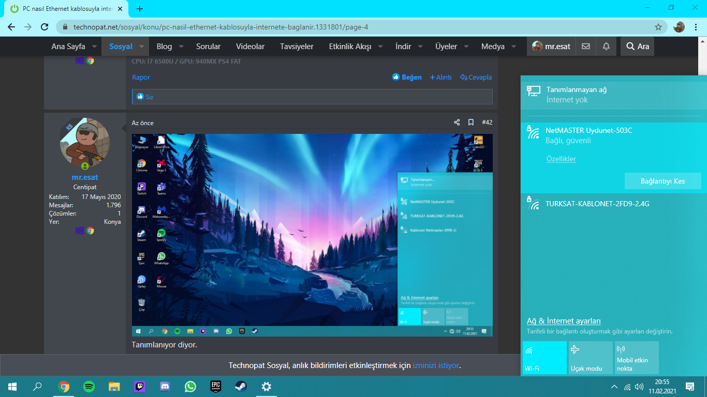Launch Epic Games from the taskbar
The height and width of the screenshot is (397, 707).
pyautogui.click(x=216, y=386)
